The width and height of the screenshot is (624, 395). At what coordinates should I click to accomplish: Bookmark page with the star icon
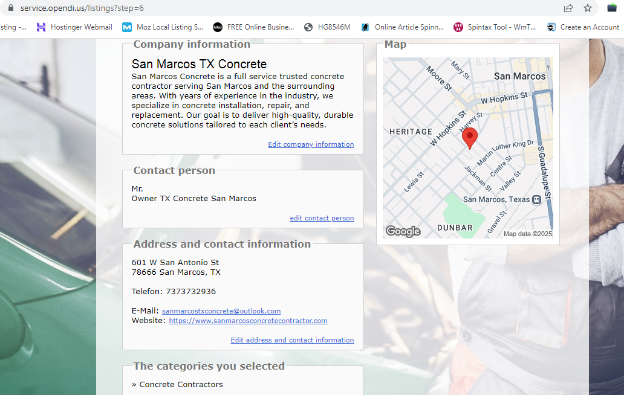coord(587,8)
